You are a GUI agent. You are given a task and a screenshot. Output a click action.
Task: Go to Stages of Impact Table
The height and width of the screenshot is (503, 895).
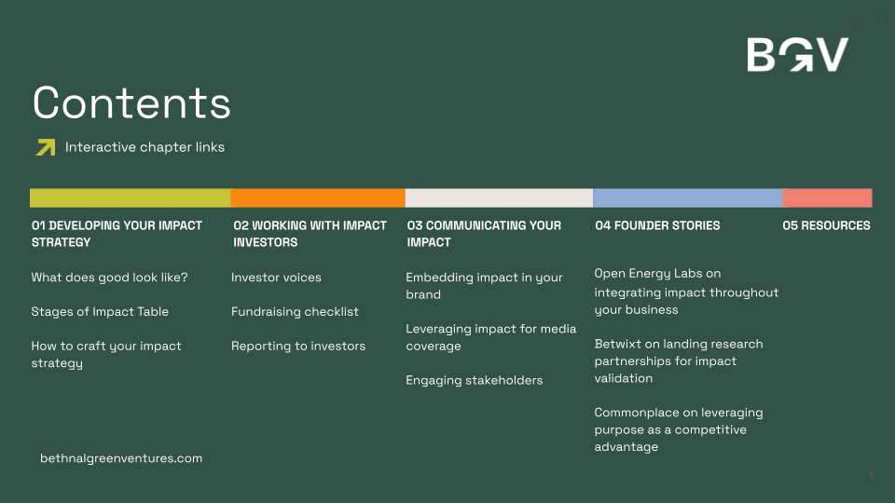(x=100, y=312)
